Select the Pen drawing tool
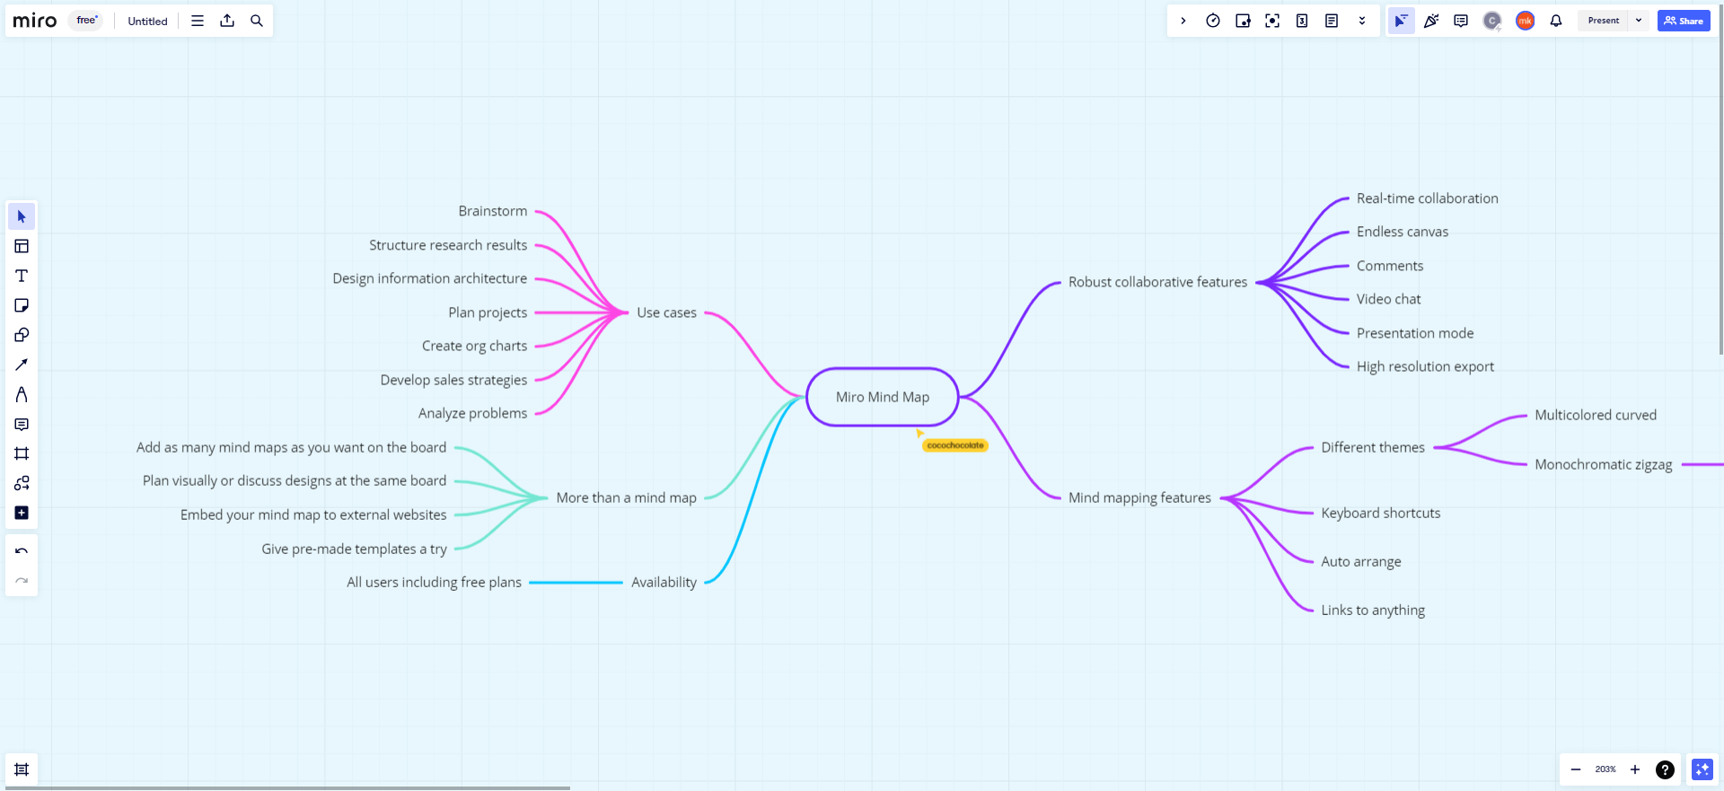The width and height of the screenshot is (1724, 791). (x=22, y=394)
